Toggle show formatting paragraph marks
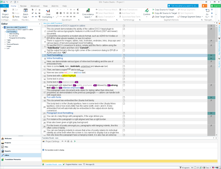The width and height of the screenshot is (221, 169). coord(40,17)
